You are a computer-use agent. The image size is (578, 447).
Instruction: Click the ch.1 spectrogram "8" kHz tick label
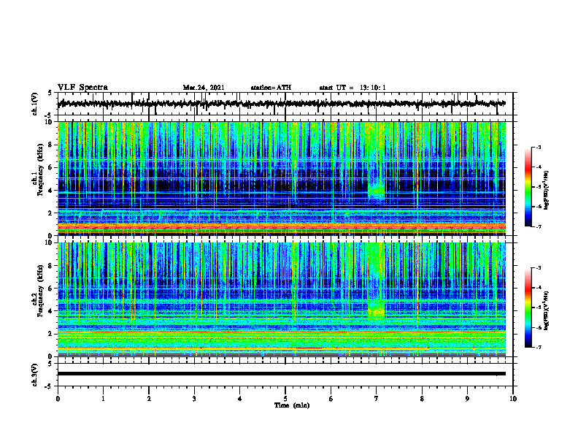pyautogui.click(x=50, y=145)
